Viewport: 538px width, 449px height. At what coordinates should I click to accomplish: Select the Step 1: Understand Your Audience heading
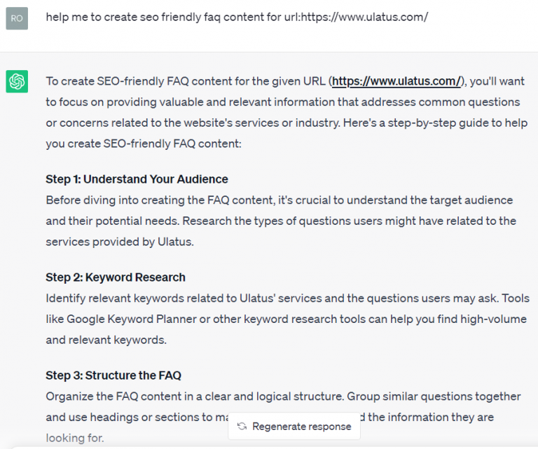pos(137,179)
